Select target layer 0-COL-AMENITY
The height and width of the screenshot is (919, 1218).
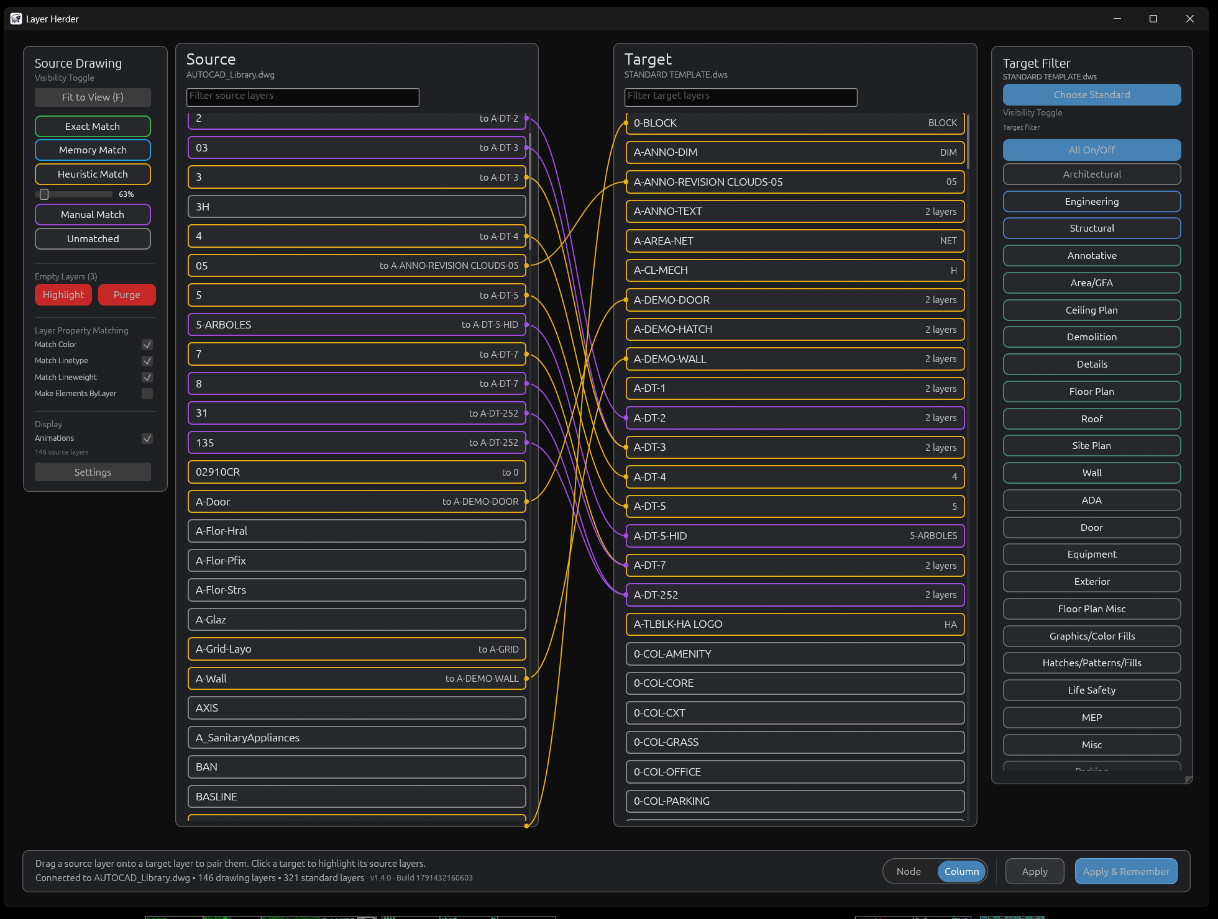(x=795, y=654)
